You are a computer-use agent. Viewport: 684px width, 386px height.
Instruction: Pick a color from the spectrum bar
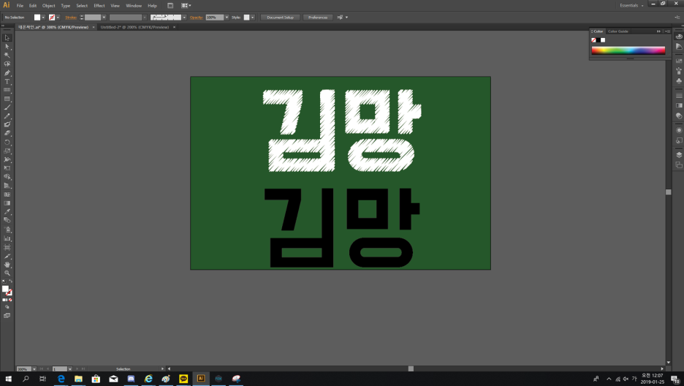point(628,50)
